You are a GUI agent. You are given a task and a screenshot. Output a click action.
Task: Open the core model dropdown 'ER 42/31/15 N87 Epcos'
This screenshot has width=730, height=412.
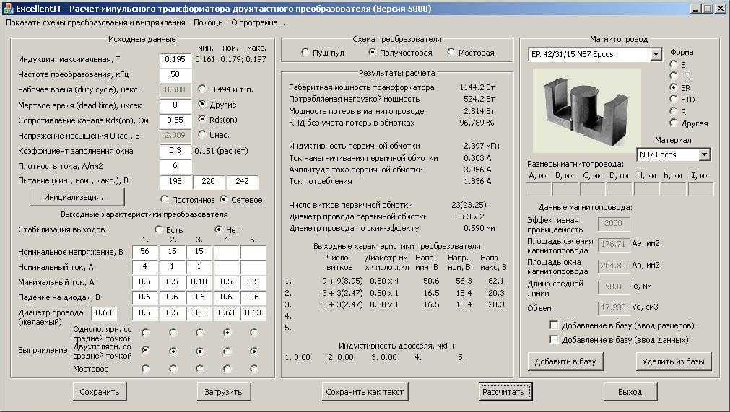[x=656, y=54]
